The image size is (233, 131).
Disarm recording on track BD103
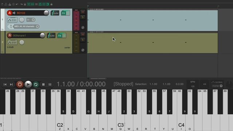pos(9,13)
